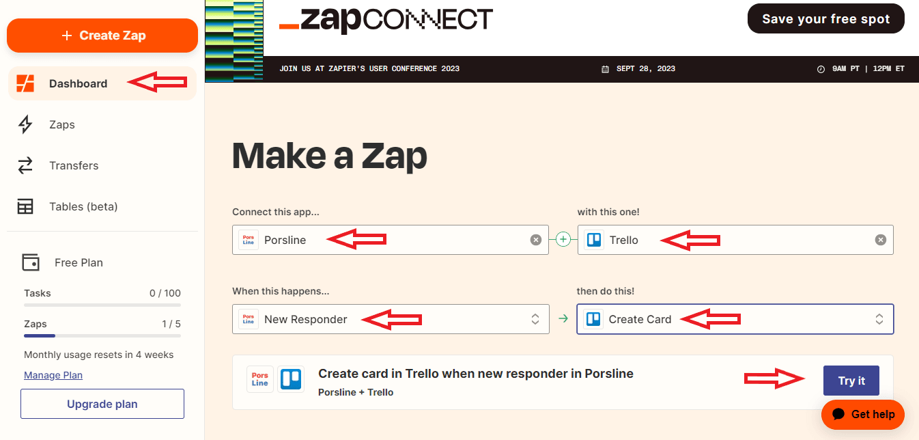Clear the Porsline app selection
919x440 pixels.
536,240
